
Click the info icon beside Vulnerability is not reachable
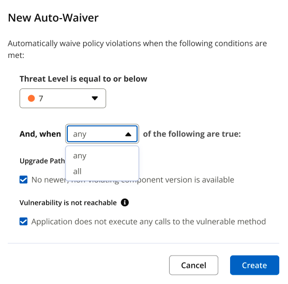point(125,203)
